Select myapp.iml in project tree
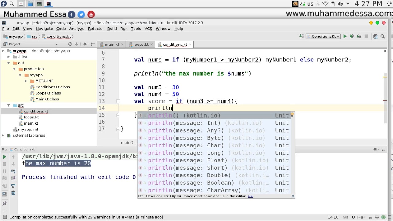The image size is (393, 221). [28, 129]
